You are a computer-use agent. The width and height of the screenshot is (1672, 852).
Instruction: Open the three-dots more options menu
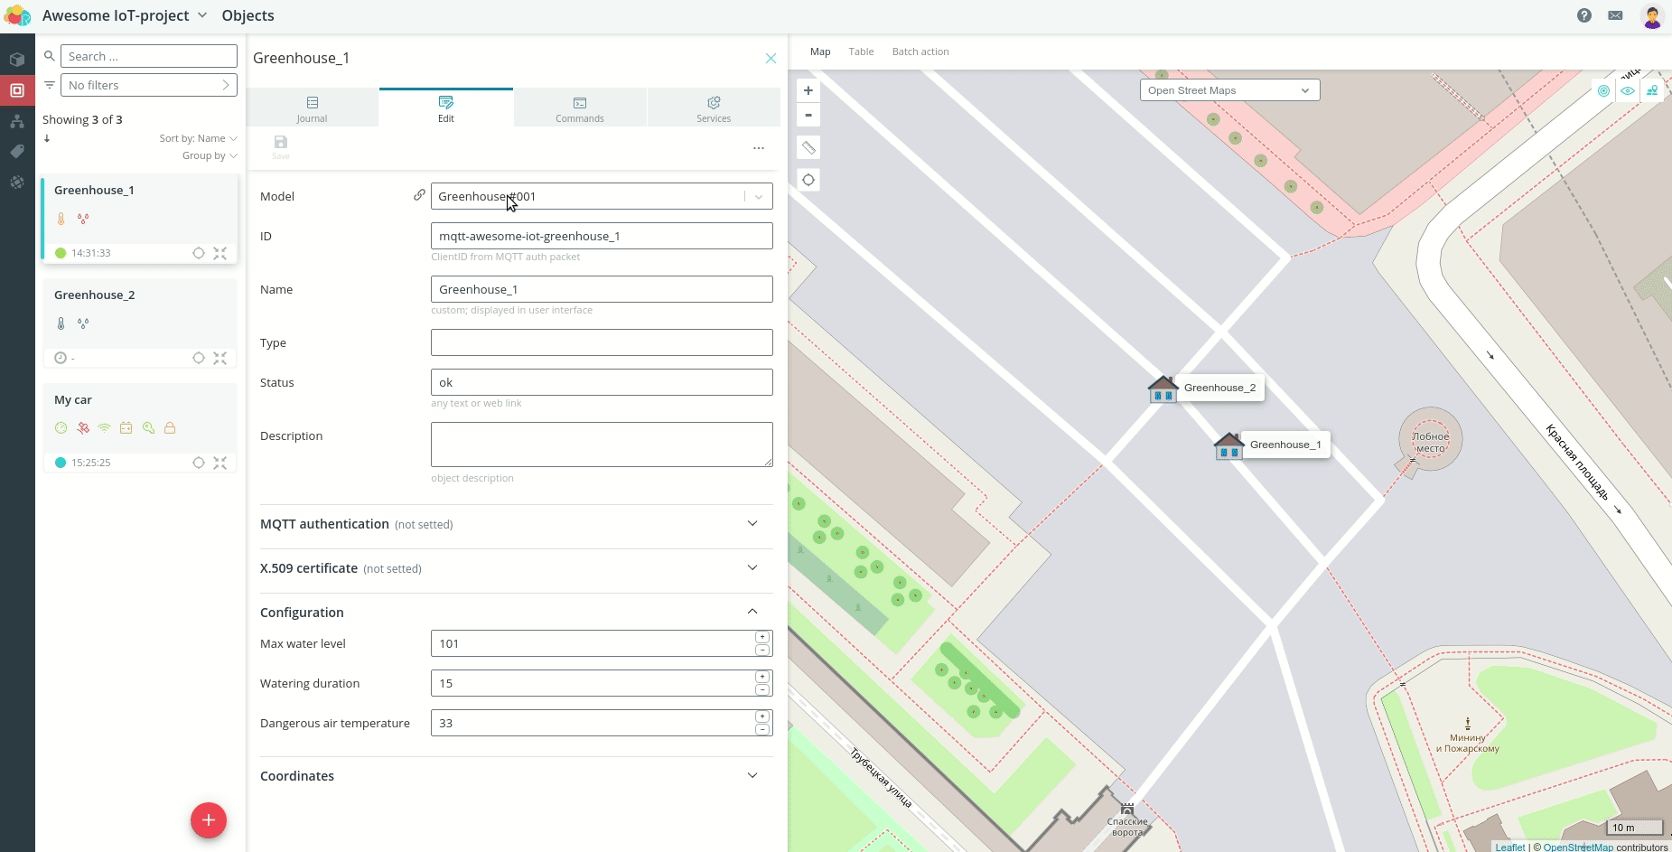[x=759, y=147]
